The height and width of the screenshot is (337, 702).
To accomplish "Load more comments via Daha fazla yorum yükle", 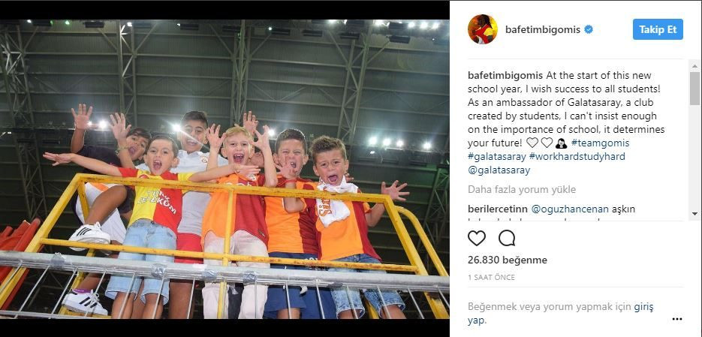I will [522, 189].
